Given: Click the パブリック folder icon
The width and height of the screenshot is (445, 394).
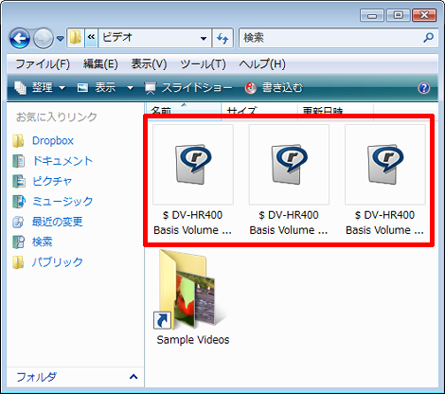Looking at the screenshot, I should point(18,262).
